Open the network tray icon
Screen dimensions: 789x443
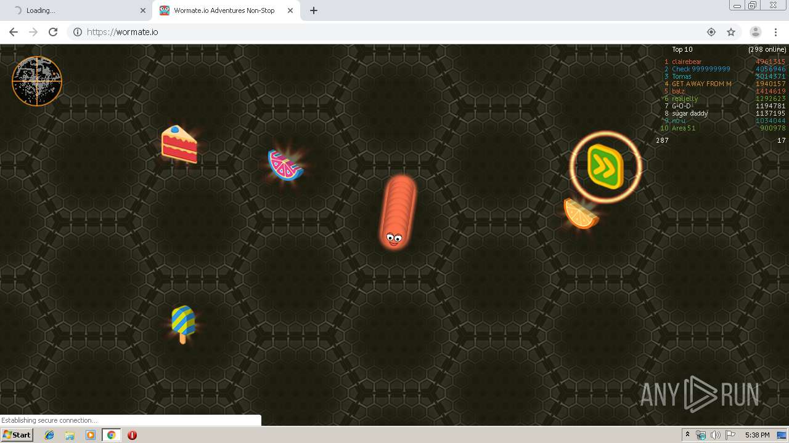point(701,435)
